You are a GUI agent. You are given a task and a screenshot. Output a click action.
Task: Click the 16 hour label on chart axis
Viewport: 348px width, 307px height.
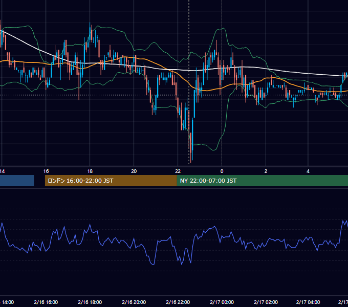46,171
